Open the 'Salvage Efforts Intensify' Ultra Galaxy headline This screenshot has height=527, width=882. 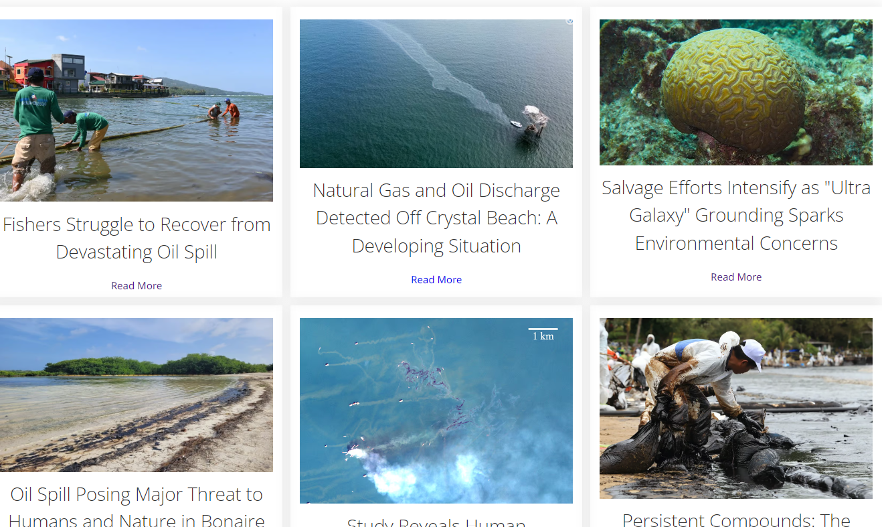(x=736, y=215)
